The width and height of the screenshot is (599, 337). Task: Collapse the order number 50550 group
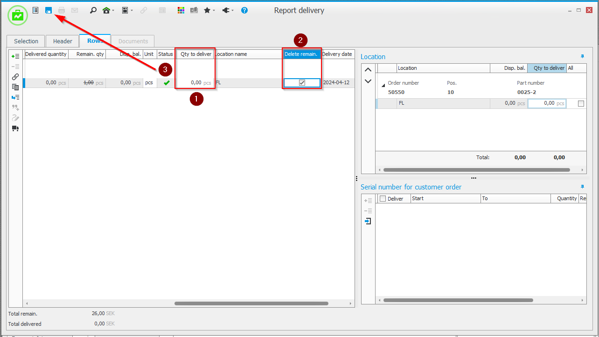(383, 85)
